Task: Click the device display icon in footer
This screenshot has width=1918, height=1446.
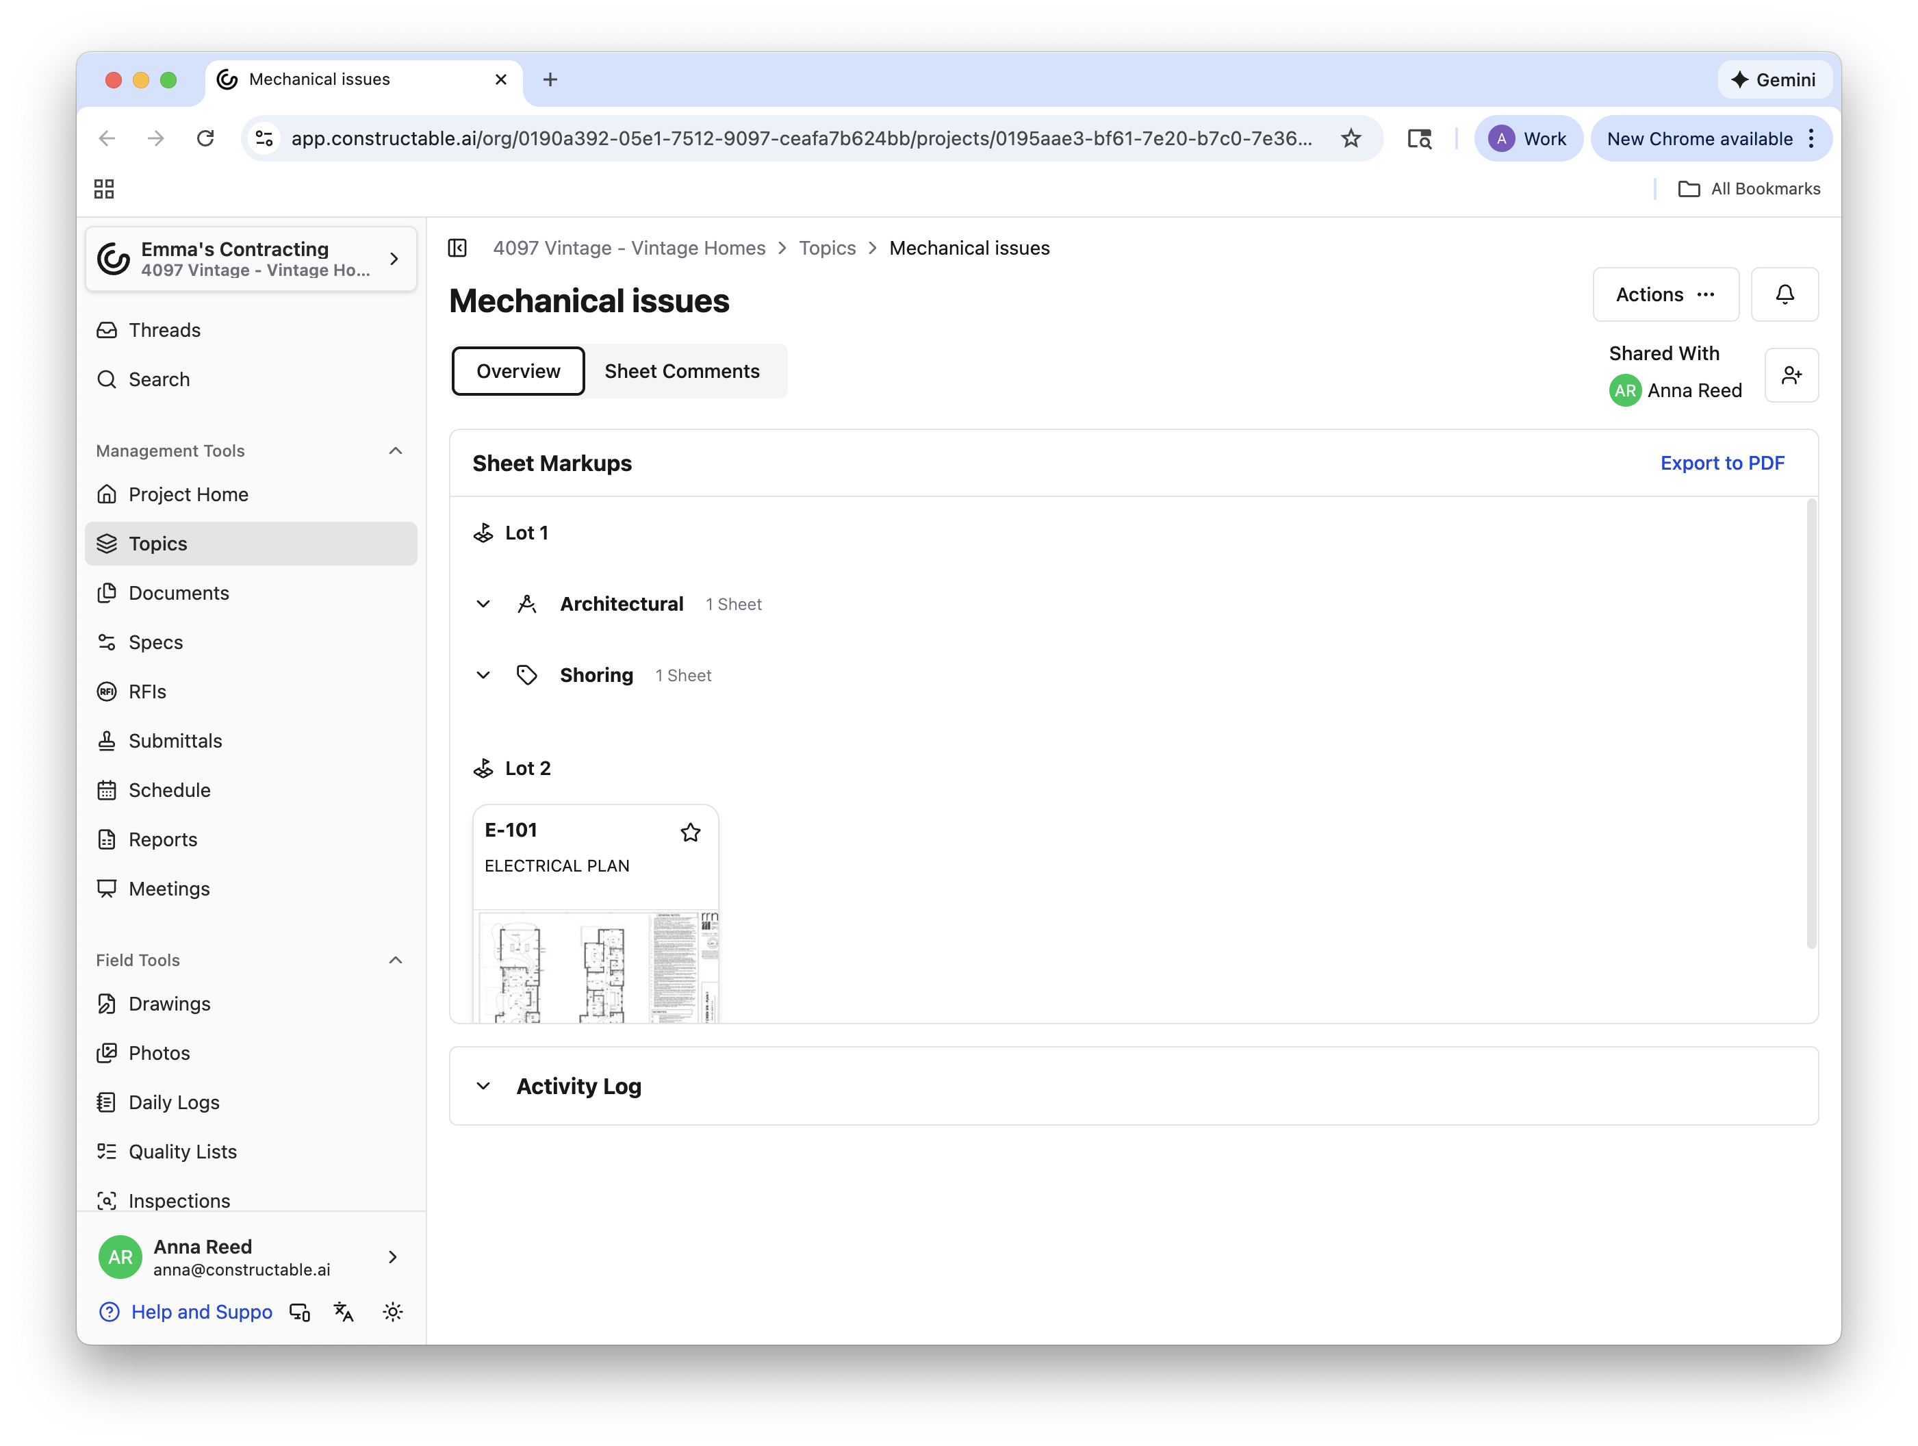Action: click(300, 1312)
